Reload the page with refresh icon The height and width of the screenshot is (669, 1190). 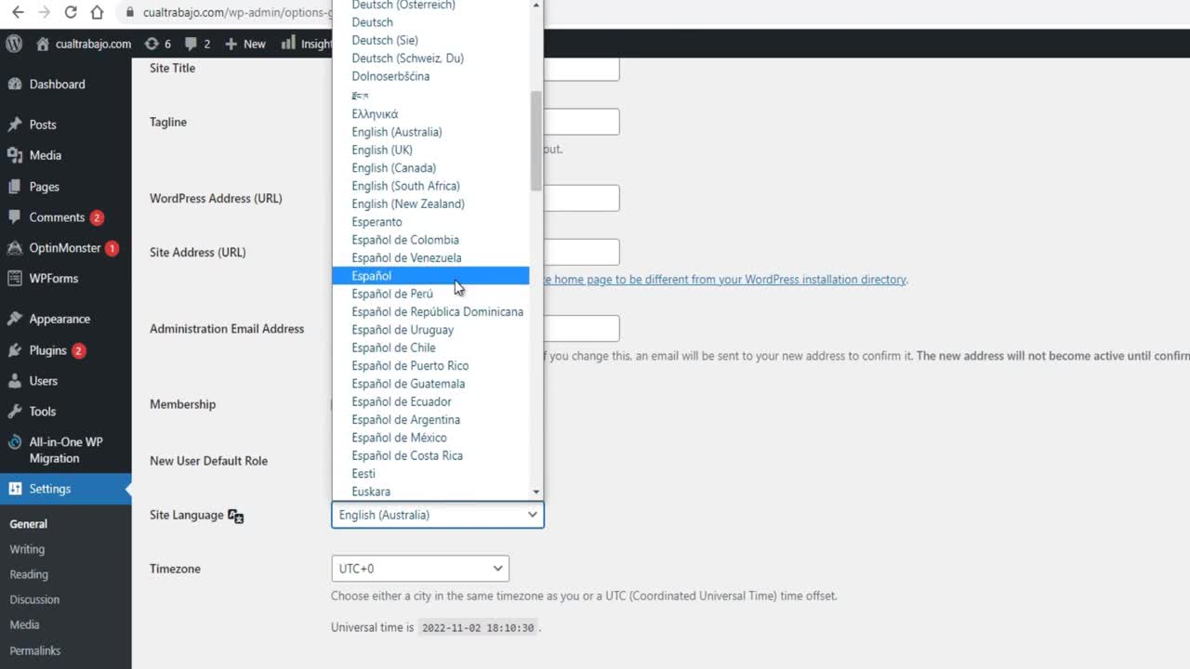click(x=71, y=13)
